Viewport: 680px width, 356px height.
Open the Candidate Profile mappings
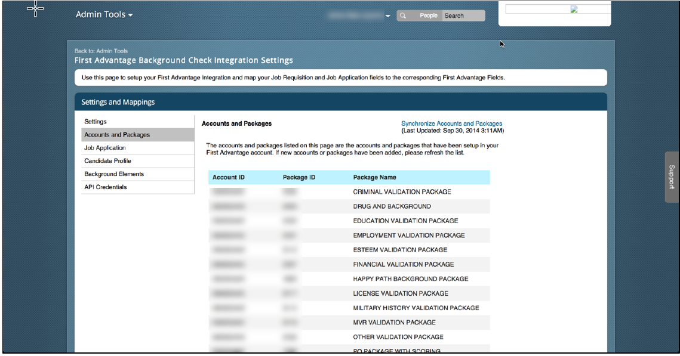click(137, 160)
